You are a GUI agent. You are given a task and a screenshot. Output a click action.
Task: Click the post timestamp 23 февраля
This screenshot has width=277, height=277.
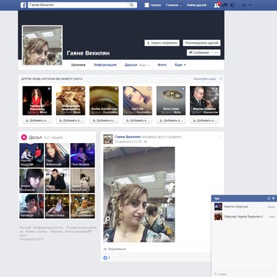point(128,142)
